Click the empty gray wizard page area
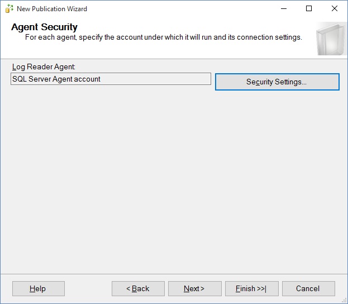This screenshot has width=348, height=304. (x=173, y=179)
